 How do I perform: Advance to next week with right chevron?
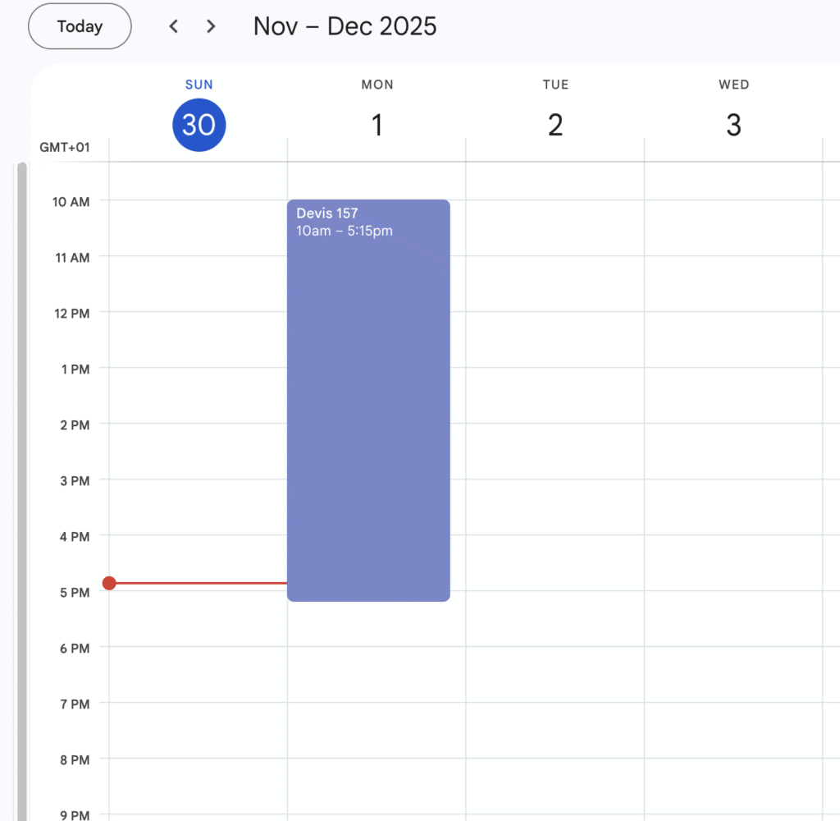click(x=211, y=26)
